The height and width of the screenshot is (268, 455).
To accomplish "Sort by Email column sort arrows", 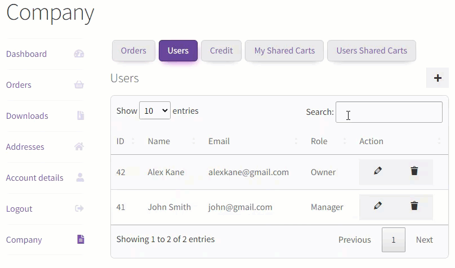I will tap(296, 141).
